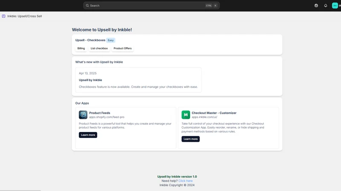Image resolution: width=341 pixels, height=191 pixels.
Task: Select the Upsell by Inkble news title
Action: [90, 80]
